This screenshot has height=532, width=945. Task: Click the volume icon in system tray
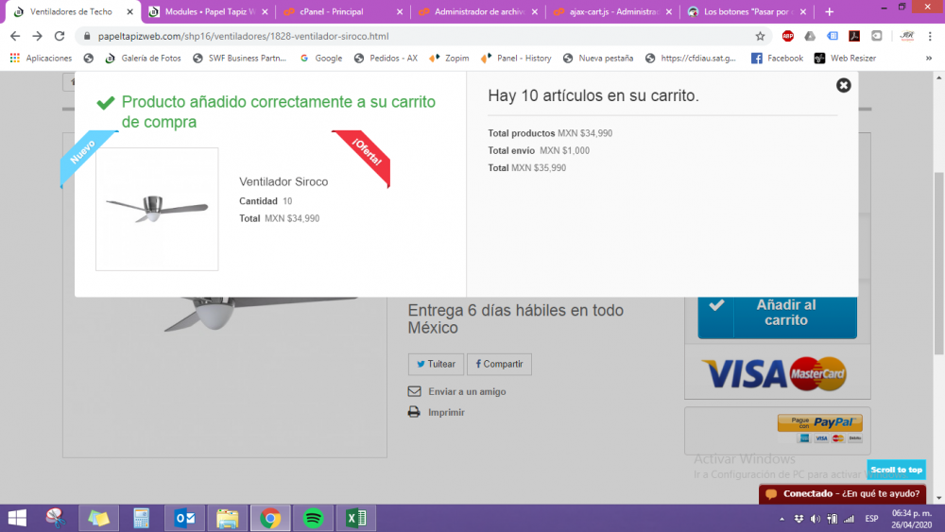(x=816, y=519)
